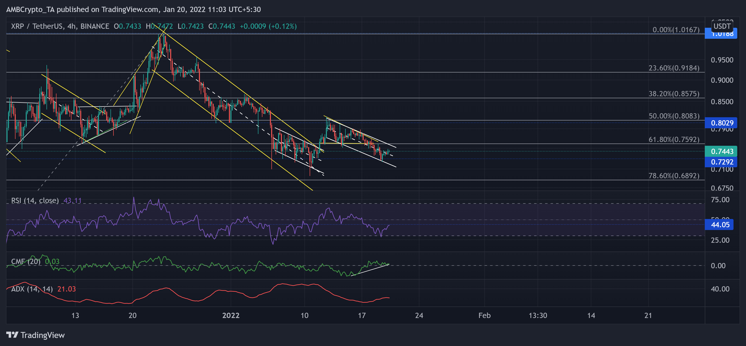The height and width of the screenshot is (346, 746).
Task: Click the +0.0009 (+0.12%) change value
Action: tap(268, 26)
